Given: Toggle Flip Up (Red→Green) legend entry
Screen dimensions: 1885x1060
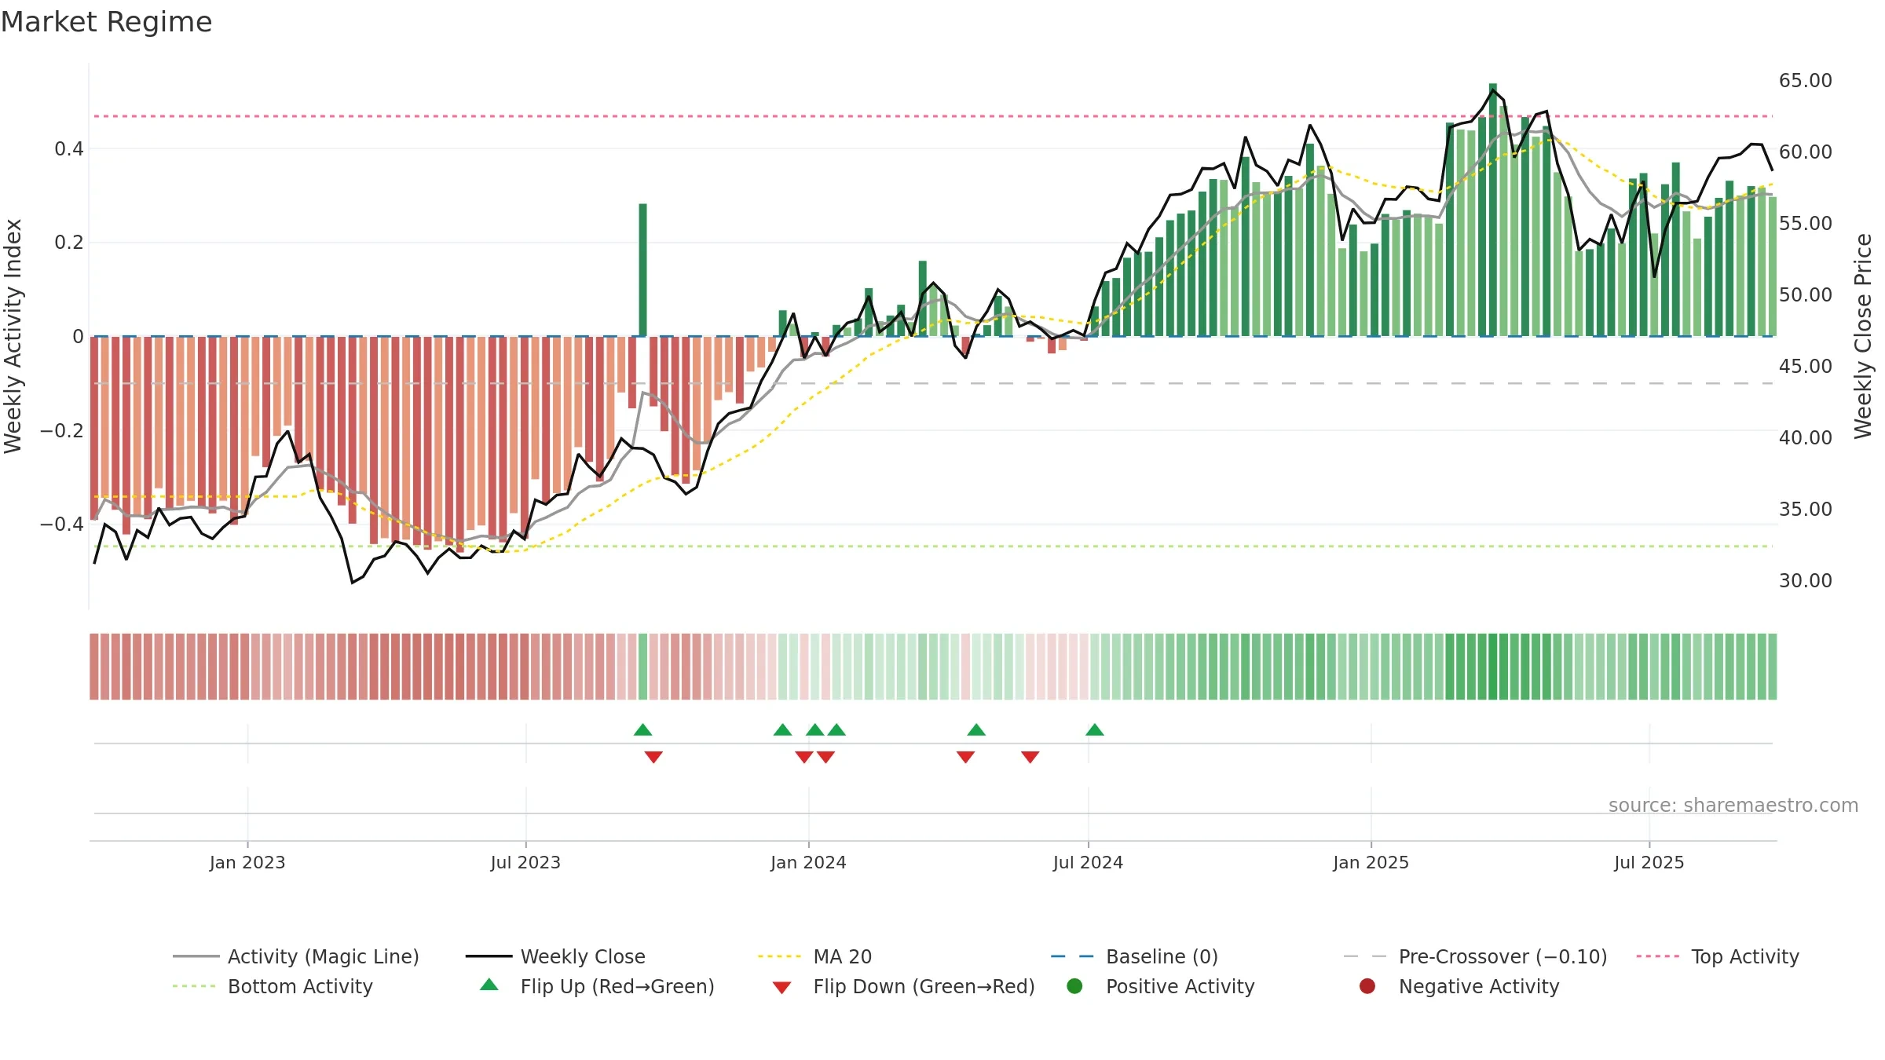Looking at the screenshot, I should 597,986.
